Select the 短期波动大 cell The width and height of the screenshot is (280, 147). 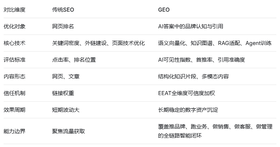click(66, 110)
